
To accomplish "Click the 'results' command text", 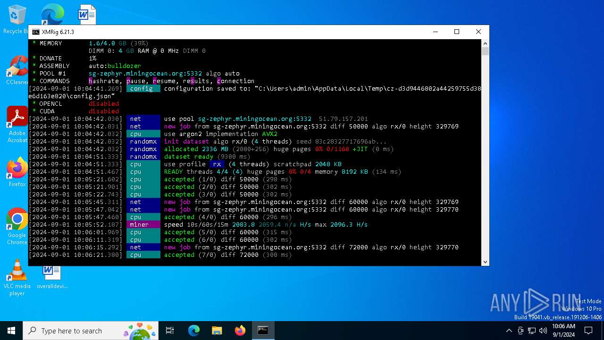I will (196, 81).
